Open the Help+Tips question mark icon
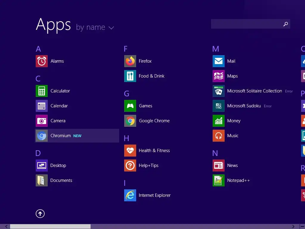The image size is (305, 229). (130, 165)
